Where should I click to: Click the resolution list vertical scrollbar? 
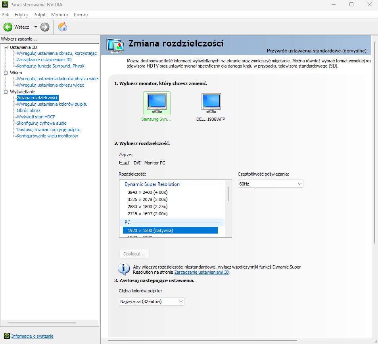[x=228, y=194]
